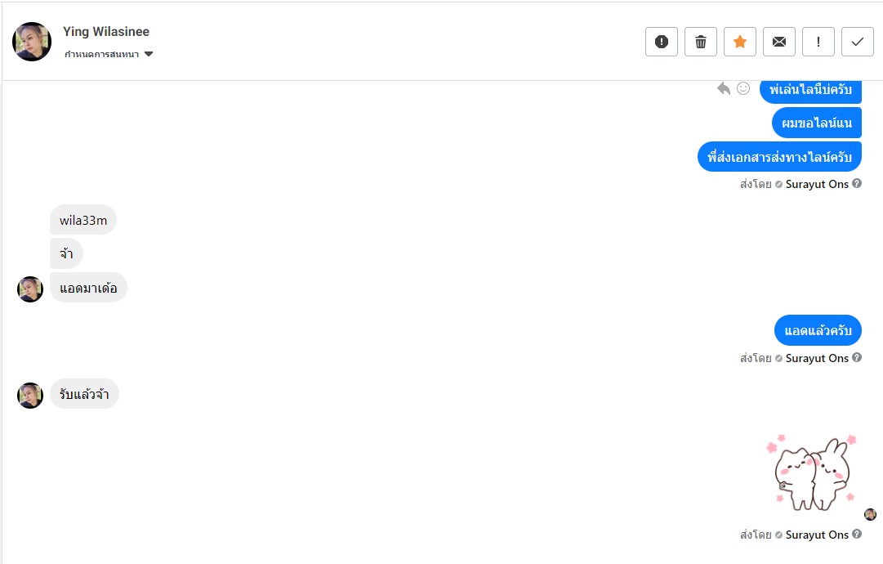The image size is (883, 564).
Task: Open the emoji reaction smiley icon
Action: click(x=743, y=88)
